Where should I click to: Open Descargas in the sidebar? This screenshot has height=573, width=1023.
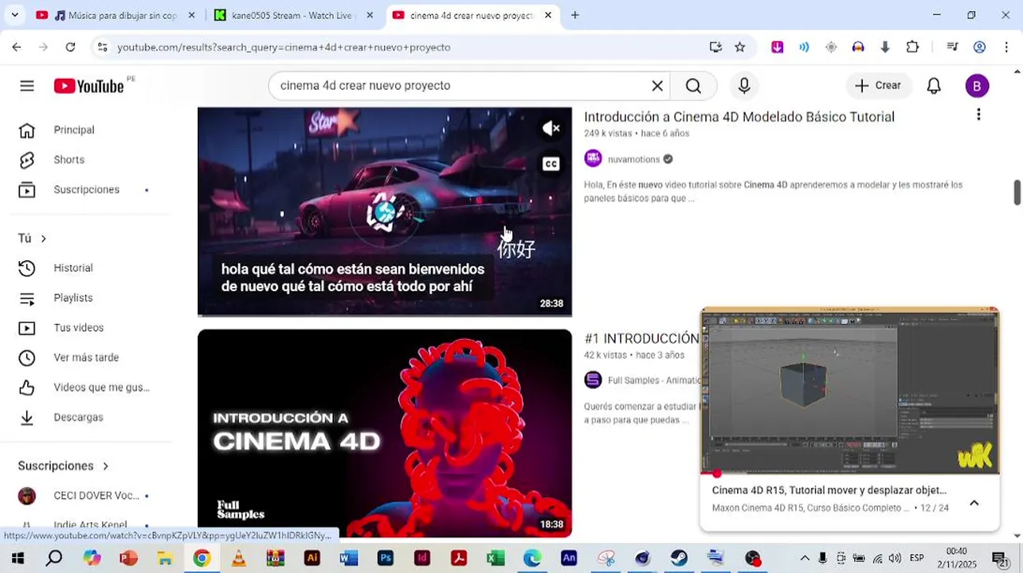click(78, 417)
